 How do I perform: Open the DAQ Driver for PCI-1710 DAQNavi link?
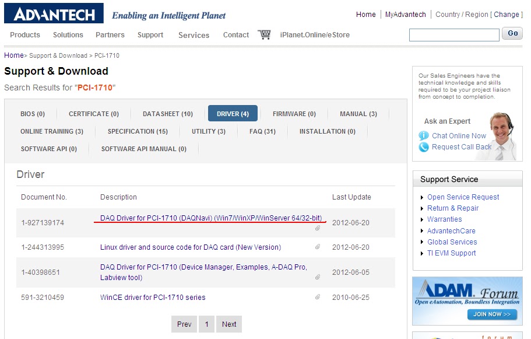[213, 217]
